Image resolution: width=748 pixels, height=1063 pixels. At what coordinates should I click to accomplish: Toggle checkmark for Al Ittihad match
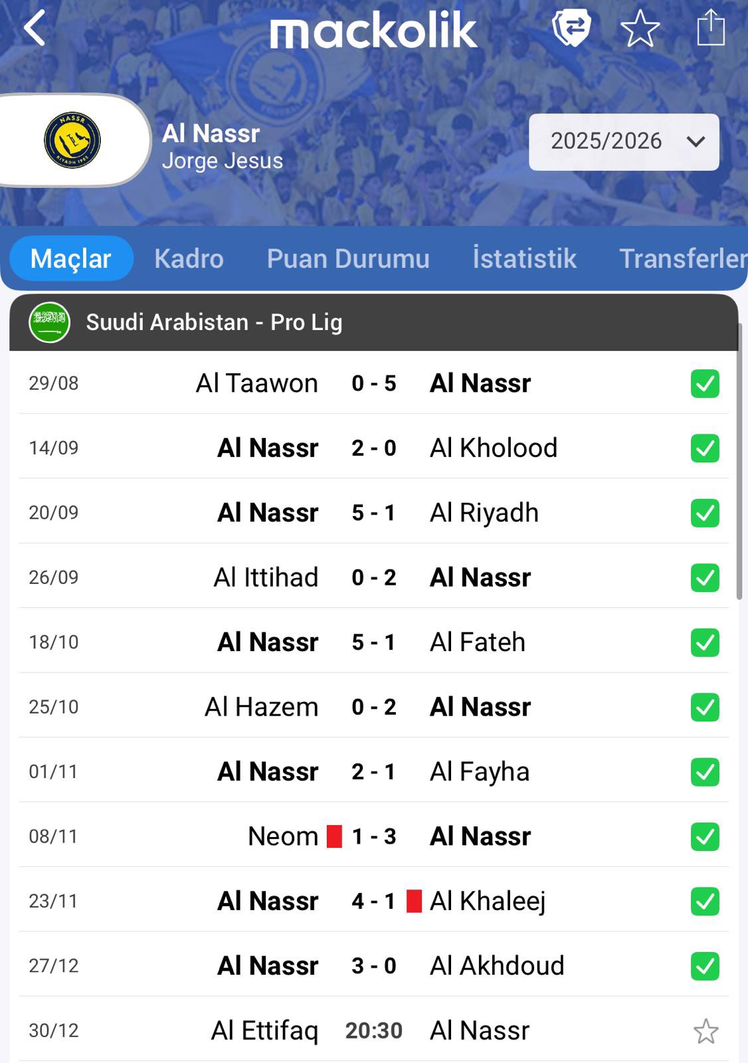[705, 577]
